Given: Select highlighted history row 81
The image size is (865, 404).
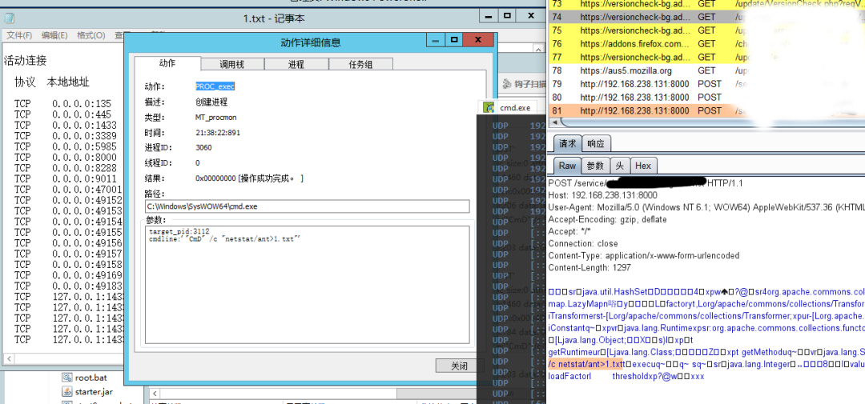Looking at the screenshot, I should click(x=706, y=110).
